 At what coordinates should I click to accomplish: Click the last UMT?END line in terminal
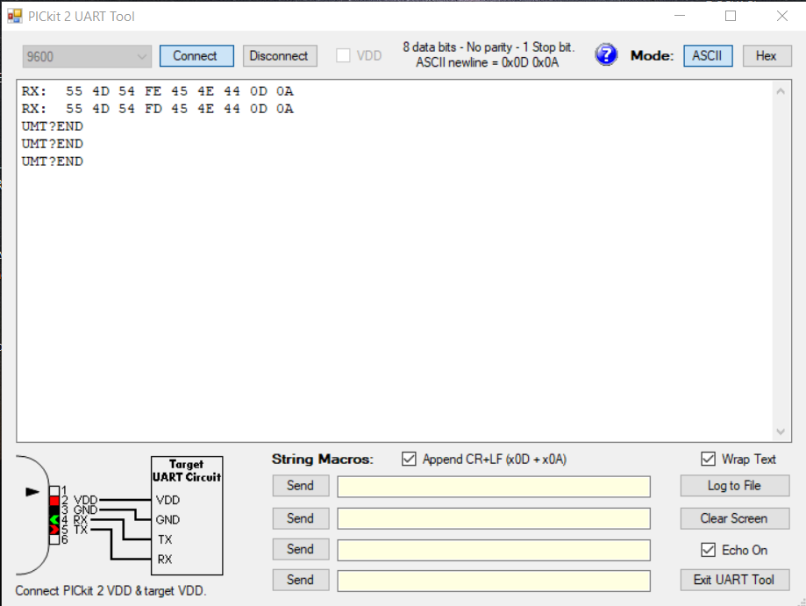click(x=53, y=161)
